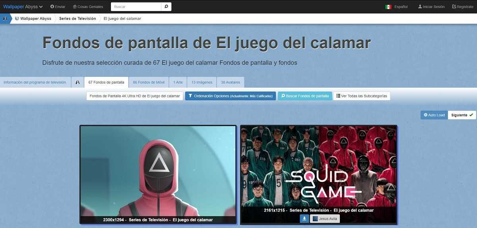Viewport: 477px width, 228px height.
Task: Click Fondos de Pantalla 4K Ultra HD button
Action: [x=135, y=96]
